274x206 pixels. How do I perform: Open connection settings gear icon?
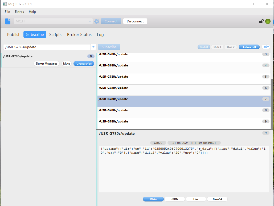pyautogui.click(x=97, y=21)
